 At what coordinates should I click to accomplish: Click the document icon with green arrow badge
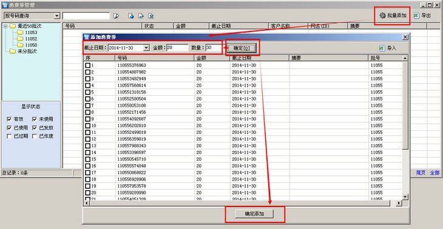tap(141, 16)
